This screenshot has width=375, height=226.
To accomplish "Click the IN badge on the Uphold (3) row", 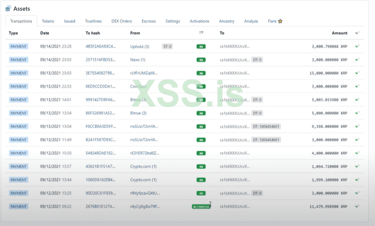I will pos(201,46).
